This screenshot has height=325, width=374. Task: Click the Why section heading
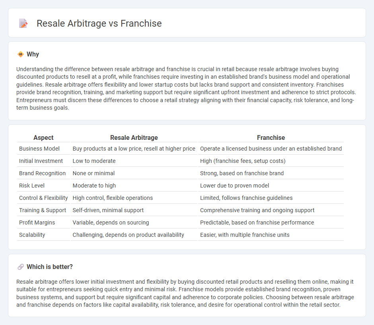point(33,54)
